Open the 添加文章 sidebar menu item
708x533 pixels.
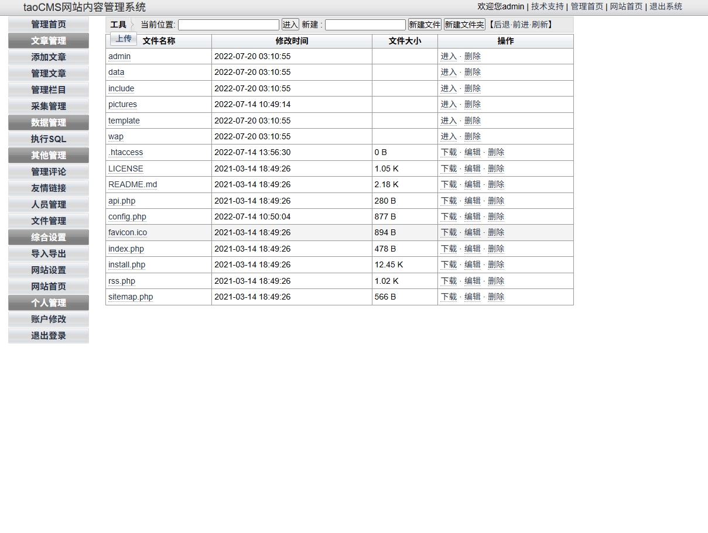coord(49,57)
